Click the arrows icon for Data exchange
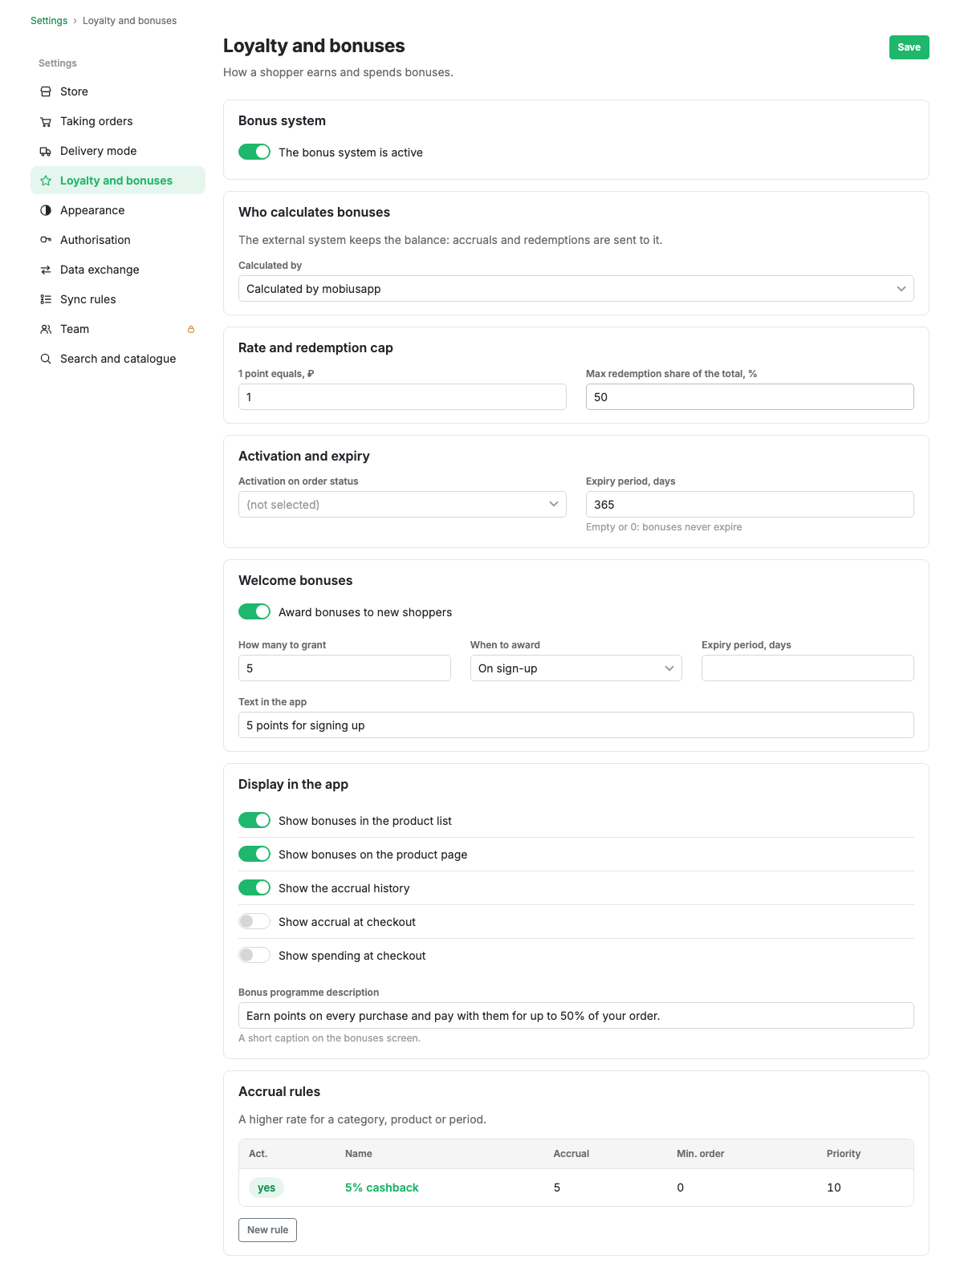The image size is (960, 1271). (46, 270)
